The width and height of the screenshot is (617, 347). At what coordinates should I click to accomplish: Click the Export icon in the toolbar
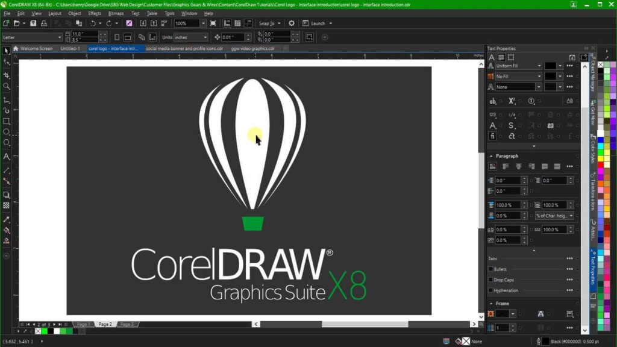[x=154, y=23]
